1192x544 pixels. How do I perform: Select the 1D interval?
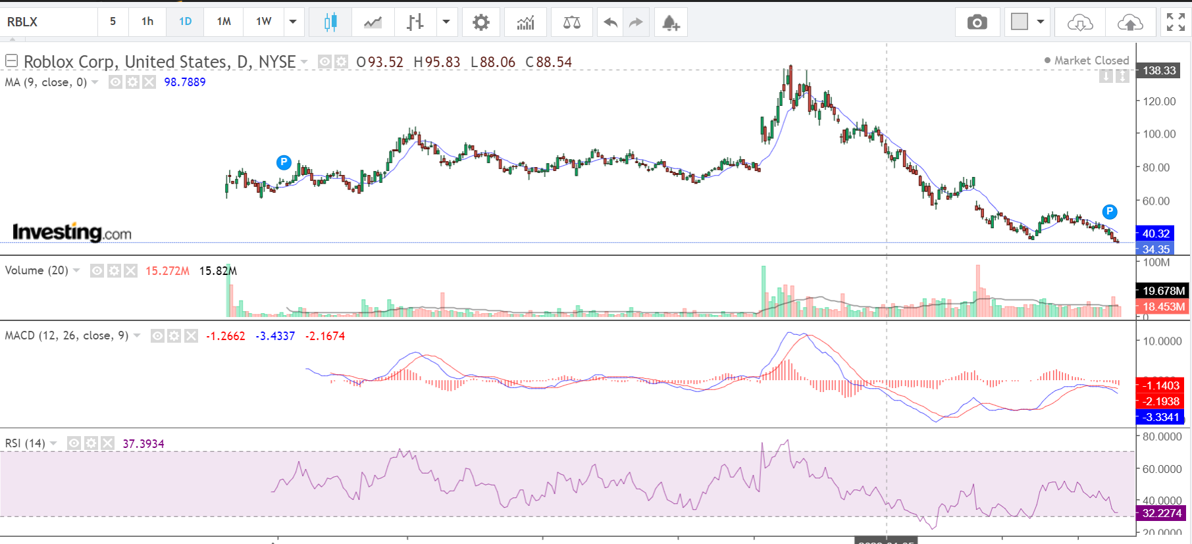coord(186,22)
